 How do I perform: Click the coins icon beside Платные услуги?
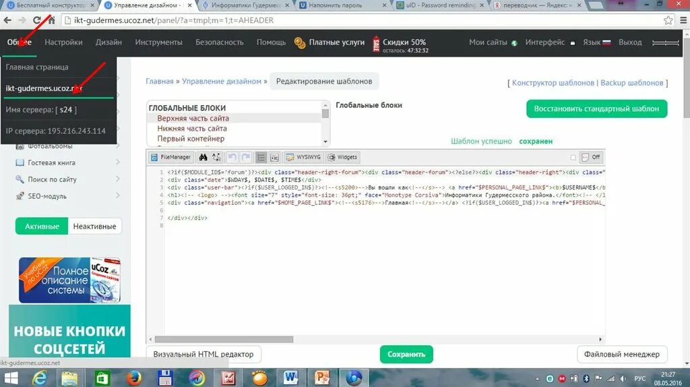tap(300, 42)
